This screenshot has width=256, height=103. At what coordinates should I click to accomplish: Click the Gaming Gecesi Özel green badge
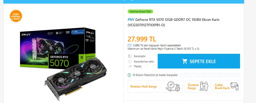(140, 11)
